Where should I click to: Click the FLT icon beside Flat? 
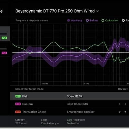(18, 96)
